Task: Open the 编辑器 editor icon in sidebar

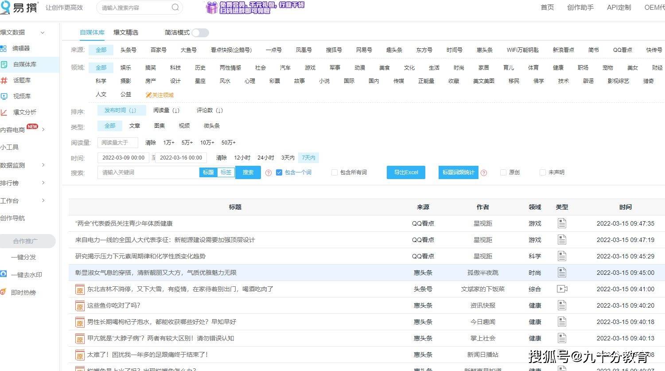Action: (4, 48)
